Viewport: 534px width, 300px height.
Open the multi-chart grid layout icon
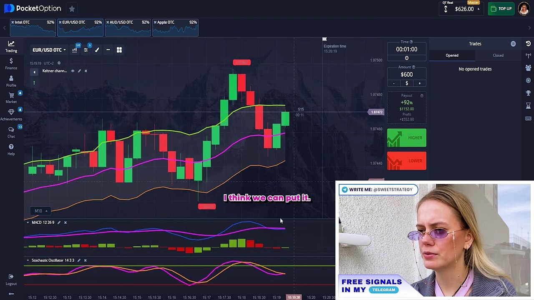119,50
